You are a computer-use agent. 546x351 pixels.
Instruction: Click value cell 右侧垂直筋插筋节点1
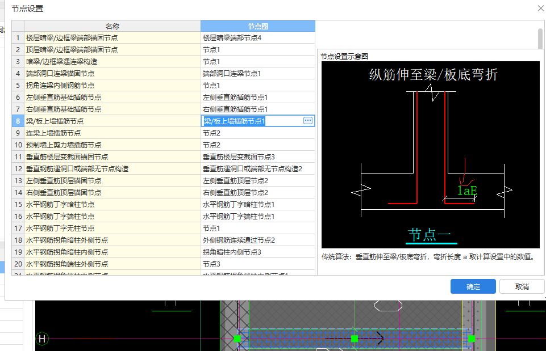[x=258, y=109]
